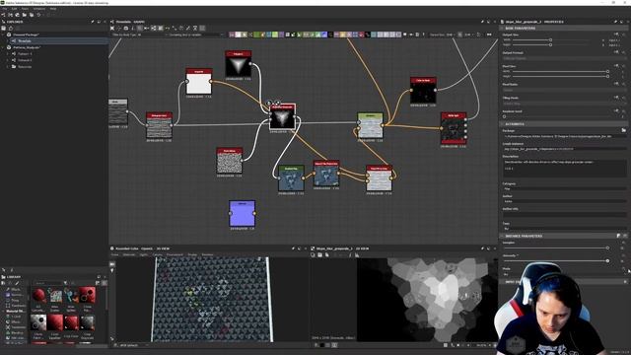Open the Lights menu in 3D view
The image size is (631, 355).
point(144,254)
